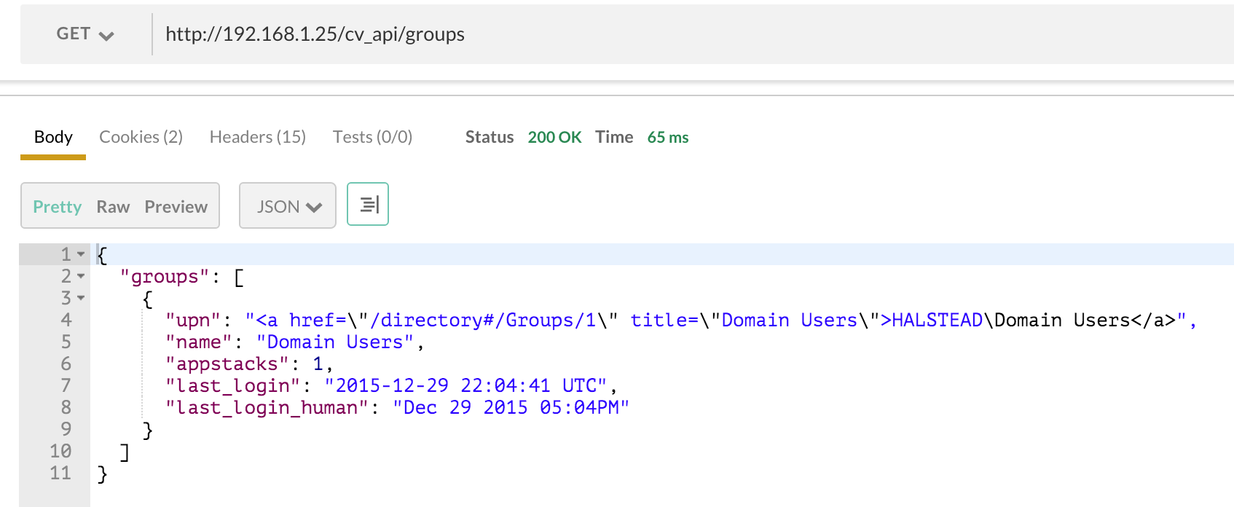1234x507 pixels.
Task: Click the "Domain Users" name value
Action: tap(335, 342)
